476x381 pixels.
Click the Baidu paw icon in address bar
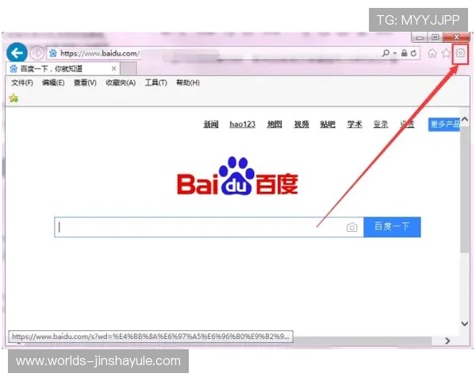tap(53, 53)
